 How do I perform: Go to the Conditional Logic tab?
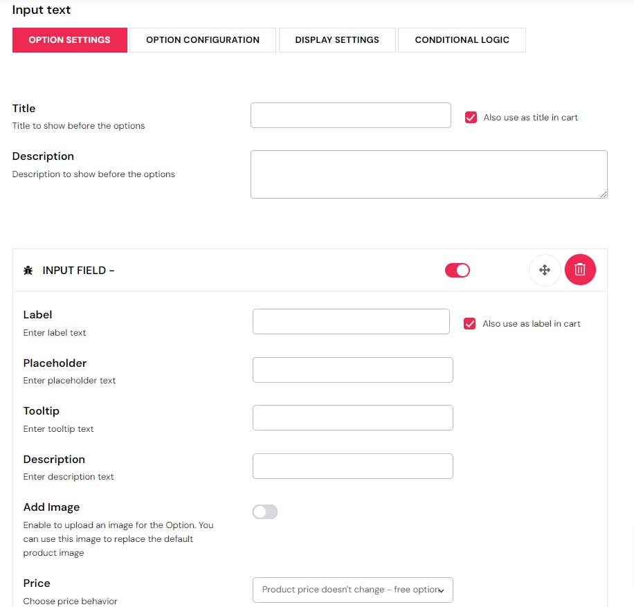(462, 40)
